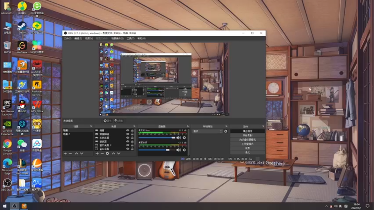Open Steam desktop shortcut

point(22,28)
